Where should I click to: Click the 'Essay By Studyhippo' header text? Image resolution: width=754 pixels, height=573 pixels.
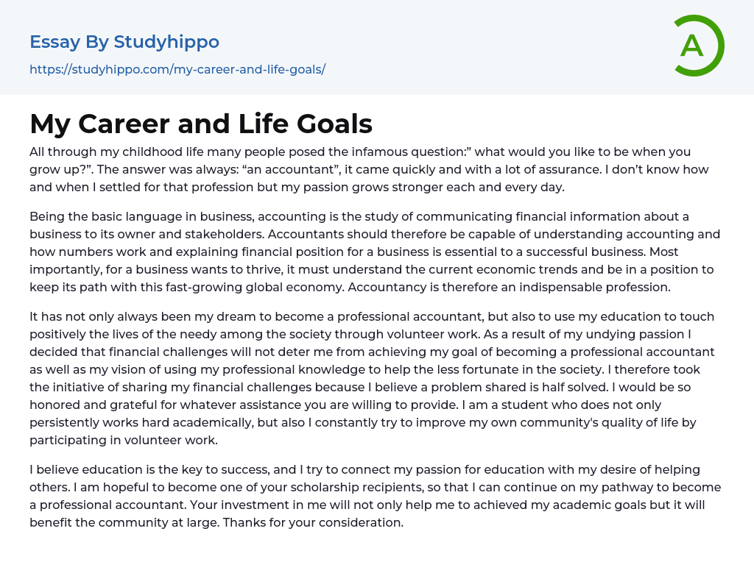124,42
